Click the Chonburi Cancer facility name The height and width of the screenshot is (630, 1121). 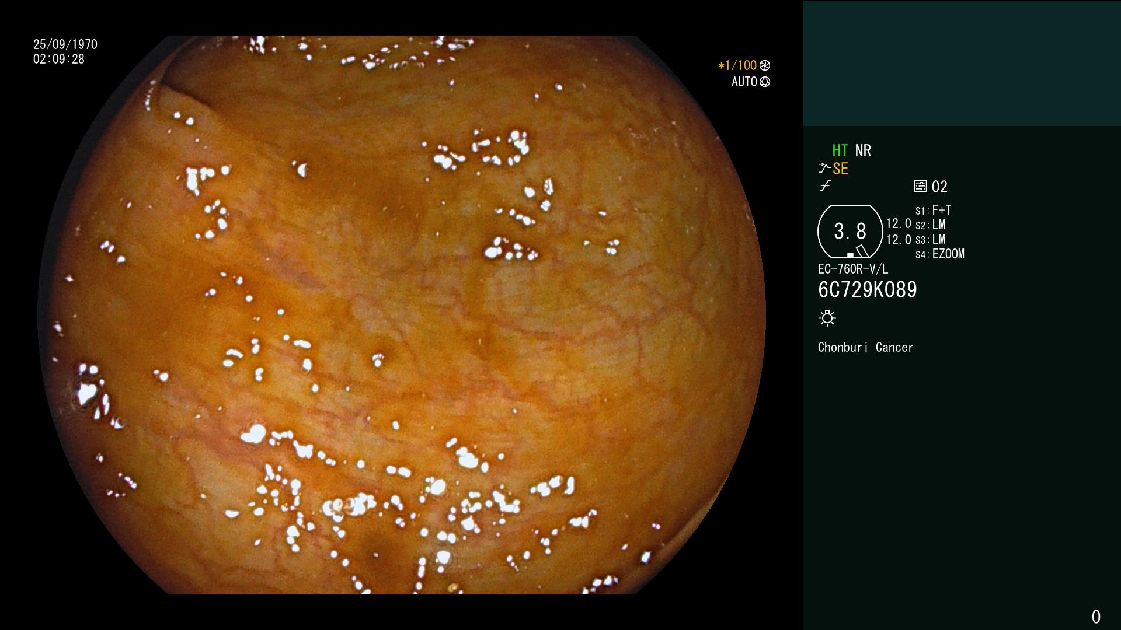pos(865,347)
